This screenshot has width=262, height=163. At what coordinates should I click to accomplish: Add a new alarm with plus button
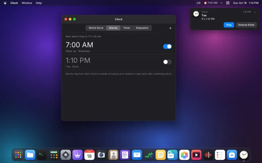(x=170, y=28)
